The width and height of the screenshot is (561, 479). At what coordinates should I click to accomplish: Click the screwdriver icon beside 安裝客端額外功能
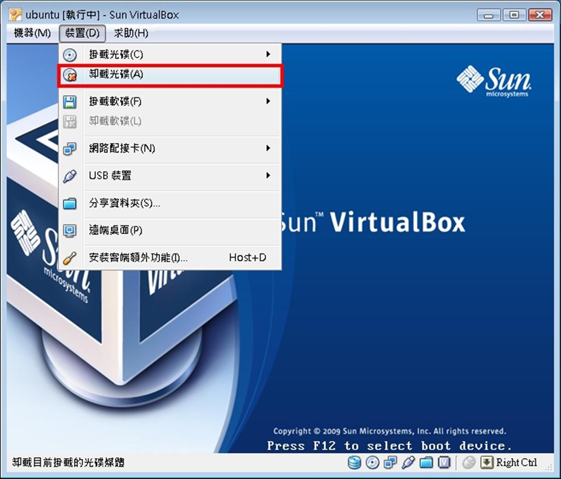(x=70, y=258)
